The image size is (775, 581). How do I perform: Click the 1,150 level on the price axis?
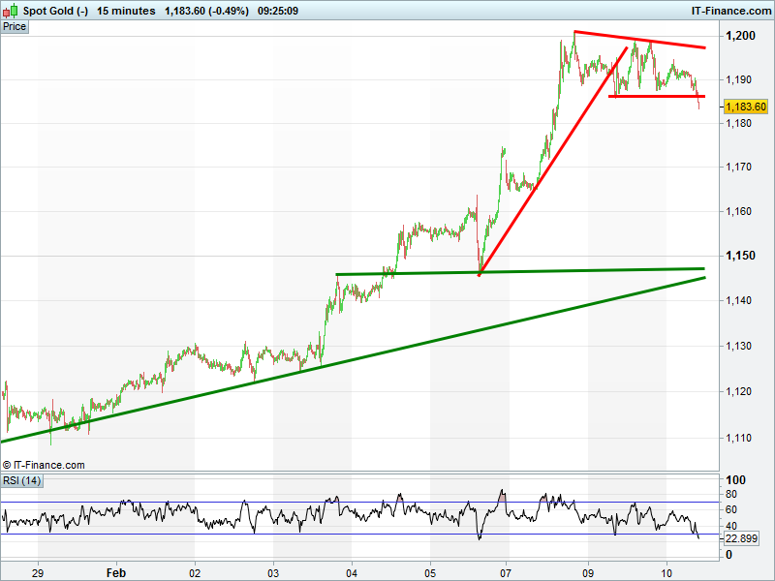tap(743, 257)
